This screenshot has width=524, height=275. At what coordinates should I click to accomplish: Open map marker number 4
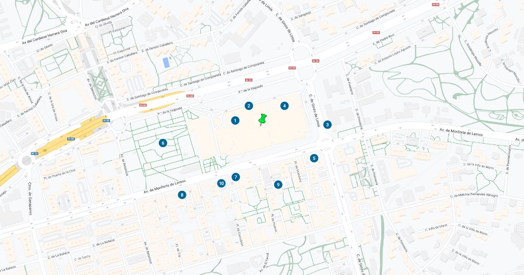pos(285,106)
